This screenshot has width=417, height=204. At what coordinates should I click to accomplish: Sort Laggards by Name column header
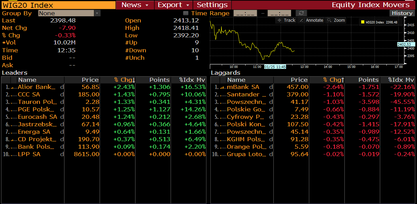pyautogui.click(x=250, y=80)
